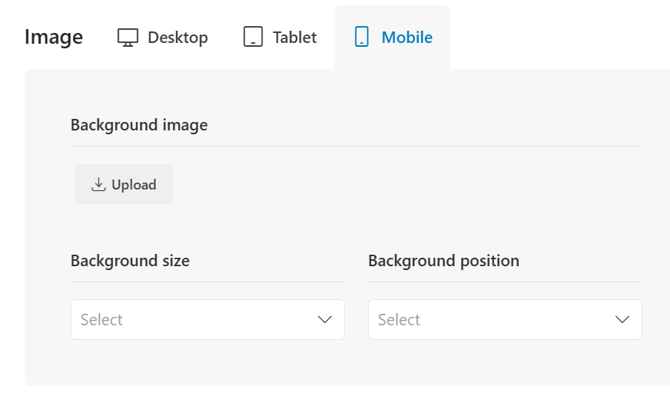Expand Background position chevron arrow
670x402 pixels.
point(622,320)
